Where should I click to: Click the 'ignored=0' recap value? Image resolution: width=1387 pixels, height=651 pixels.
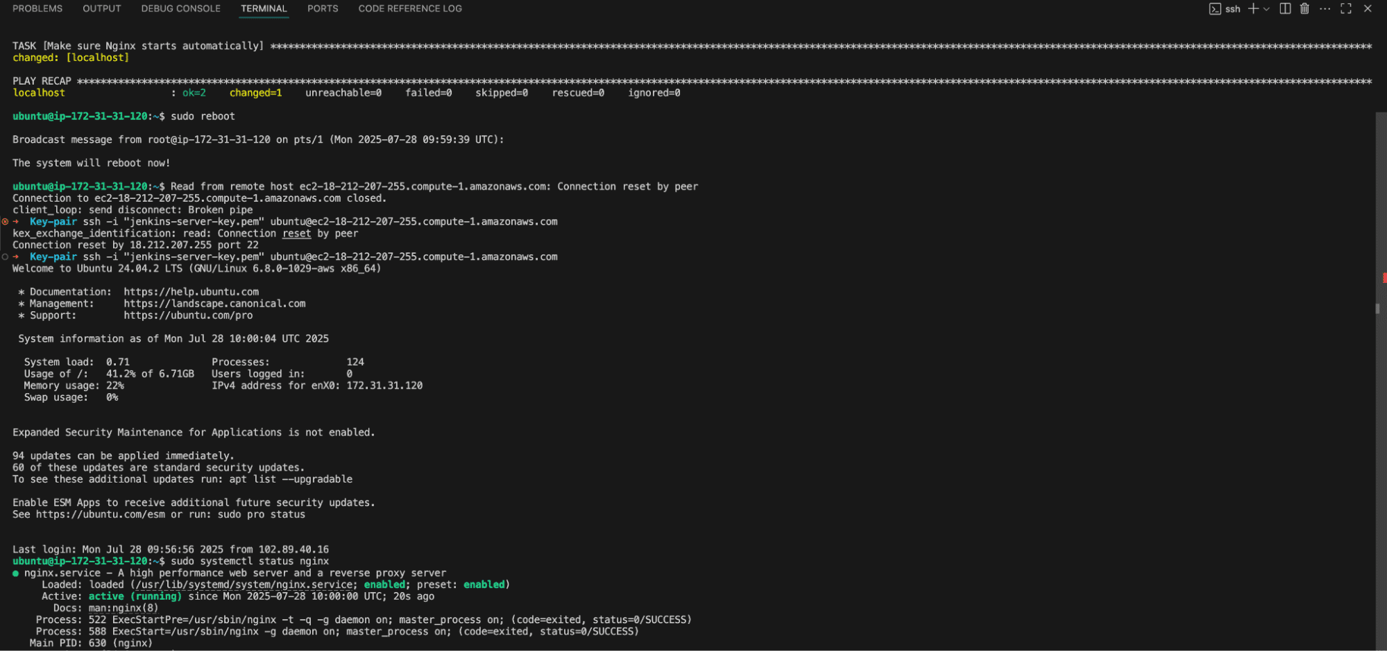click(654, 93)
